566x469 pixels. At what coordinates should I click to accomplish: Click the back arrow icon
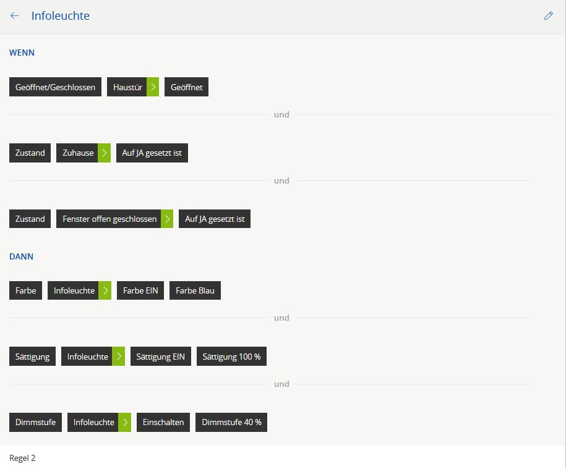click(15, 16)
